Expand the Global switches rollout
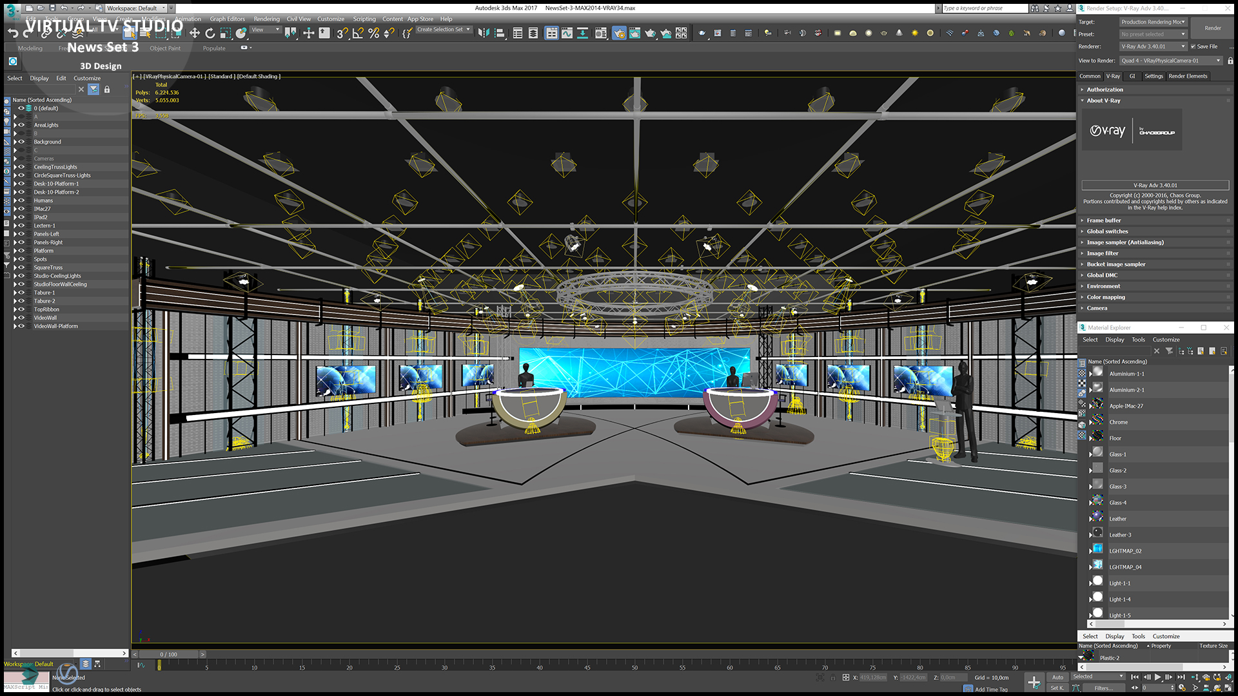 1107,231
